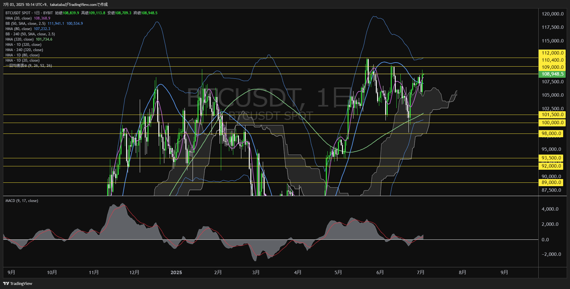Click the MACD axis value 2,000.0
The width and height of the screenshot is (570, 289).
pos(550,224)
